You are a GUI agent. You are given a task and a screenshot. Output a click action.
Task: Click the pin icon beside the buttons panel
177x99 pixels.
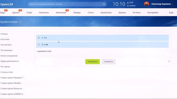[169, 61]
